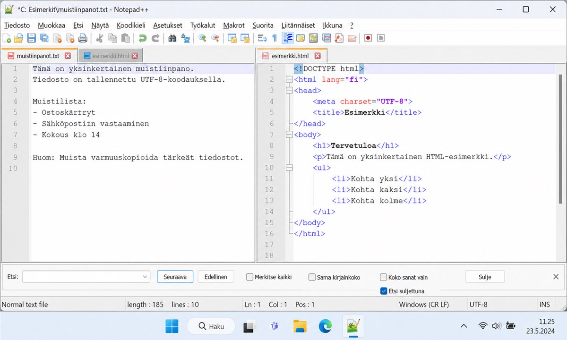Click the Edellinen button
The height and width of the screenshot is (340, 567).
pyautogui.click(x=216, y=277)
